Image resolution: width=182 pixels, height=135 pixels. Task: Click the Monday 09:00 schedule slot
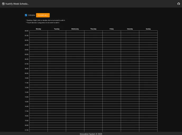(x=38, y=74)
